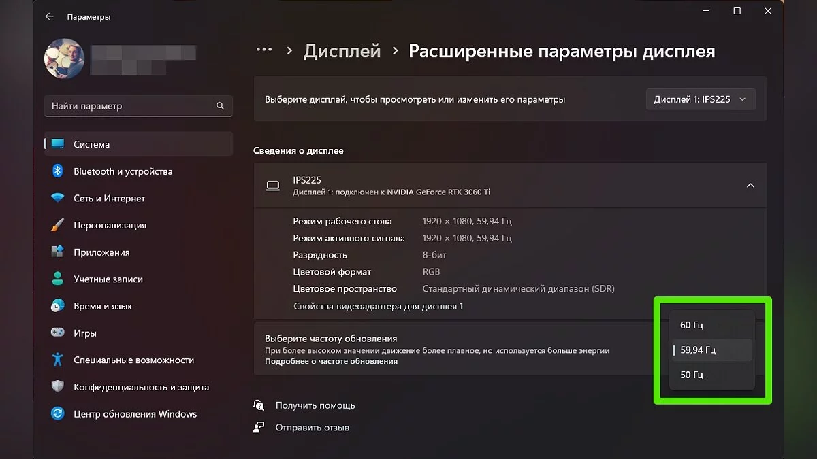The width and height of the screenshot is (817, 459).
Task: Click the Приложения icon in sidebar
Action: (x=58, y=252)
